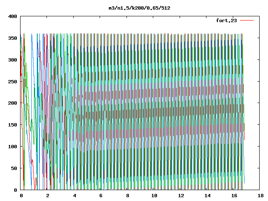The height and width of the screenshot is (201, 268).
Task: Click the fort.23 legend label
Action: click(226, 21)
